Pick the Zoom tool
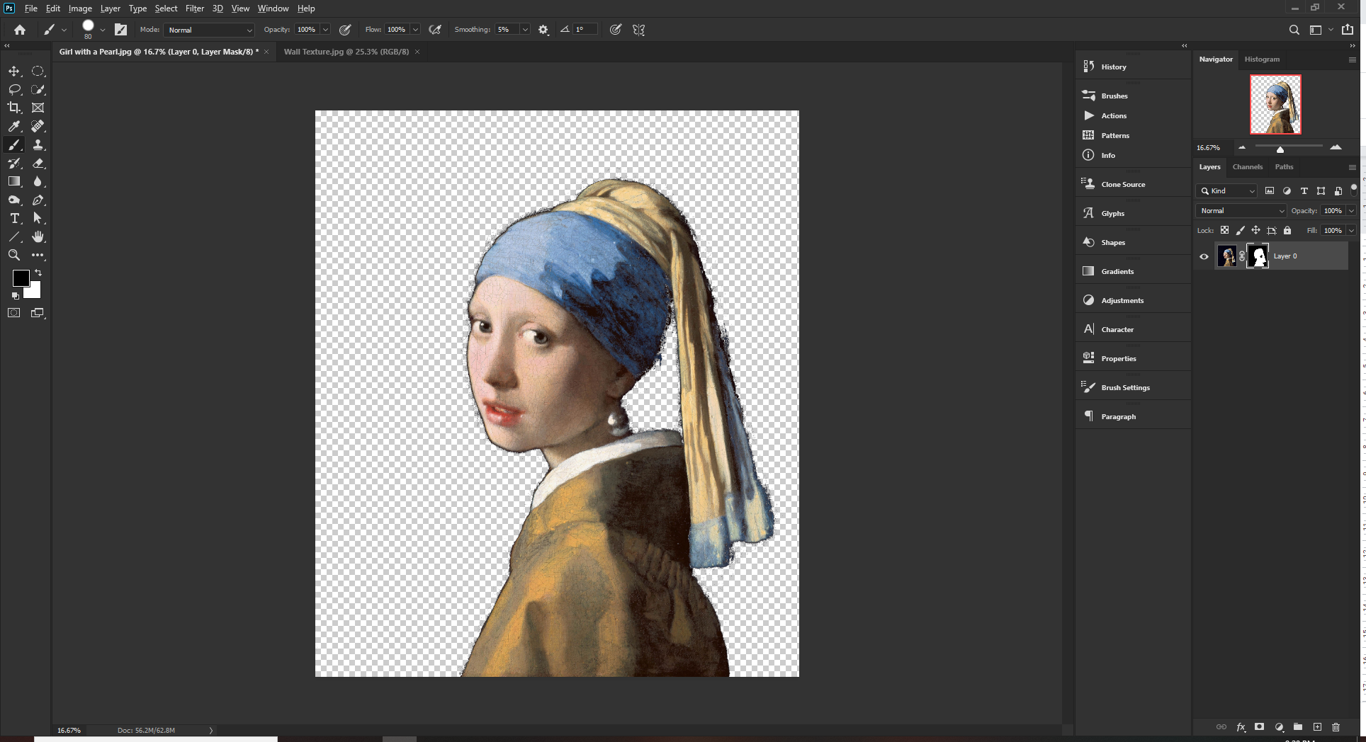1366x742 pixels. click(x=14, y=255)
